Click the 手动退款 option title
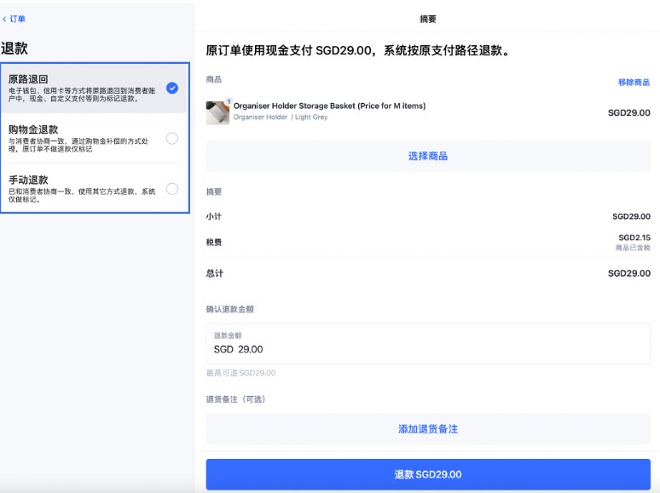 point(28,180)
